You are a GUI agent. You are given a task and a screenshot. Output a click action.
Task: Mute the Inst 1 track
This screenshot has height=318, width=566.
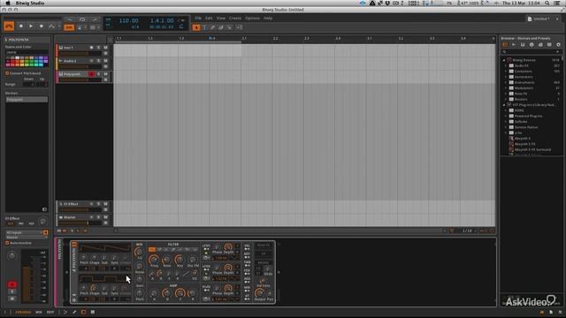click(106, 48)
